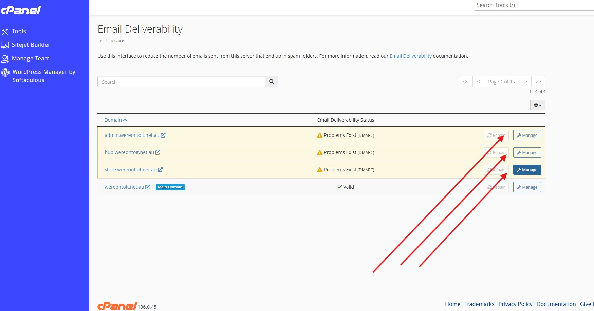Click Repair for hub.wereontoit.net.au
This screenshot has height=311, width=594.
[496, 152]
